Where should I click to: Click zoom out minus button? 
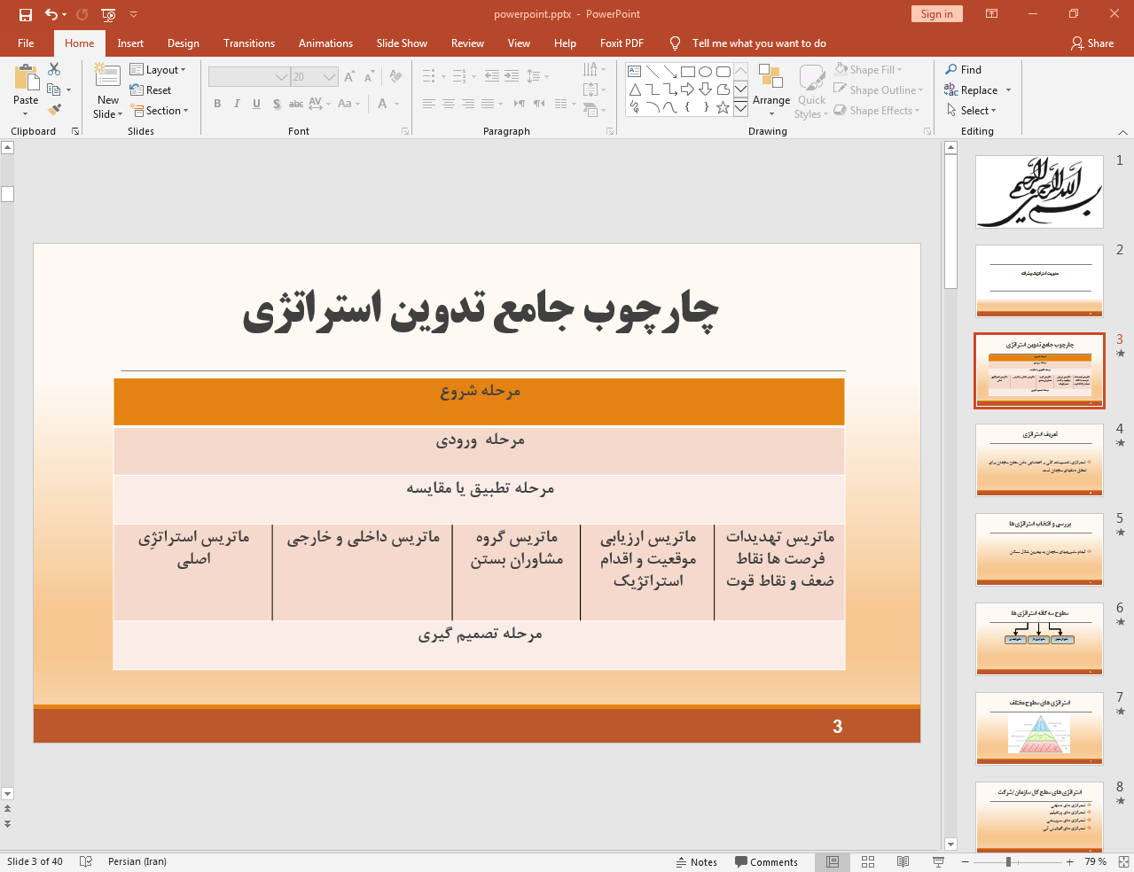[966, 862]
